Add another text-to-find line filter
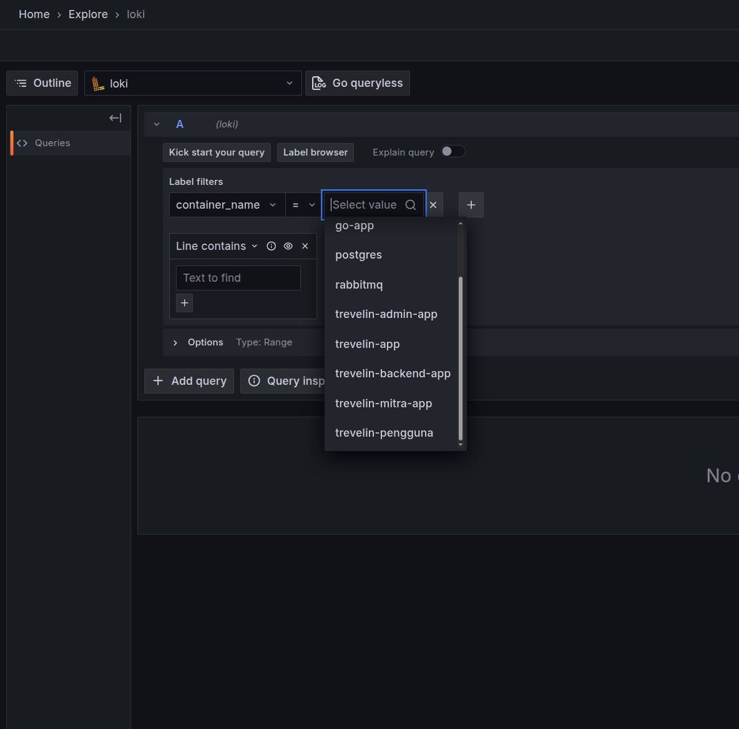 (185, 303)
